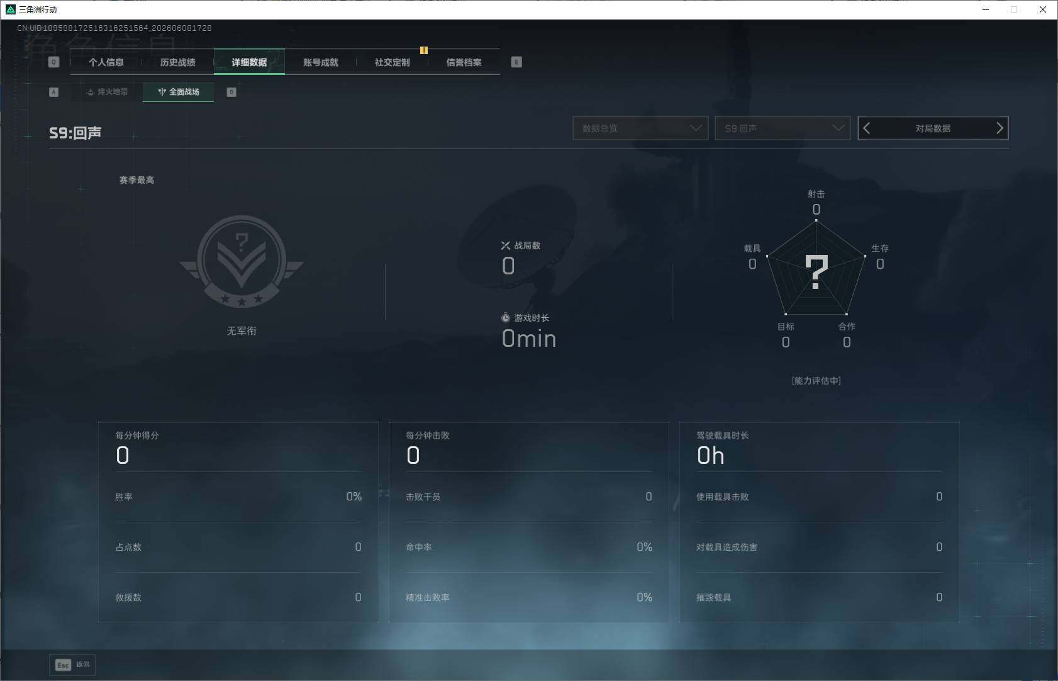
Task: Click the 使用载具击败 stat row
Action: tap(820, 497)
